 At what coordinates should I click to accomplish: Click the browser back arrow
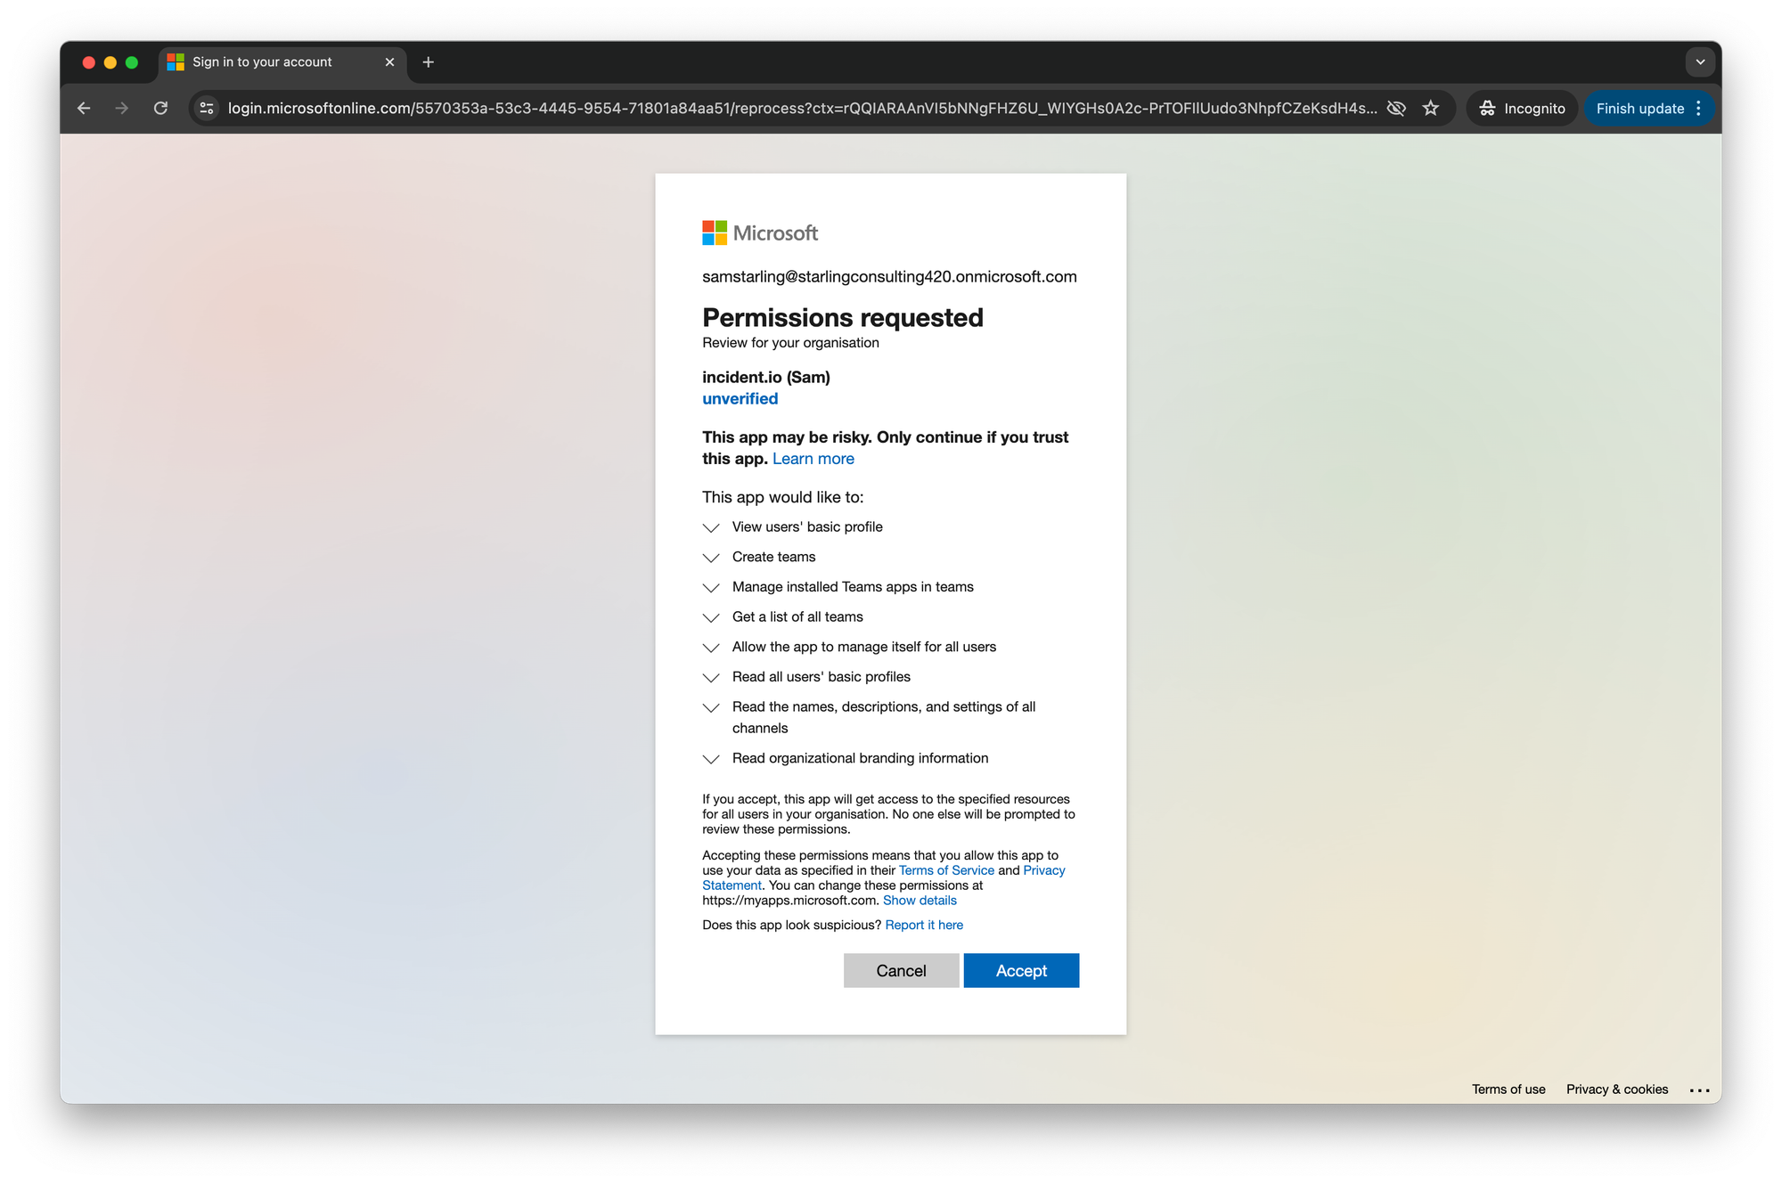coord(84,108)
